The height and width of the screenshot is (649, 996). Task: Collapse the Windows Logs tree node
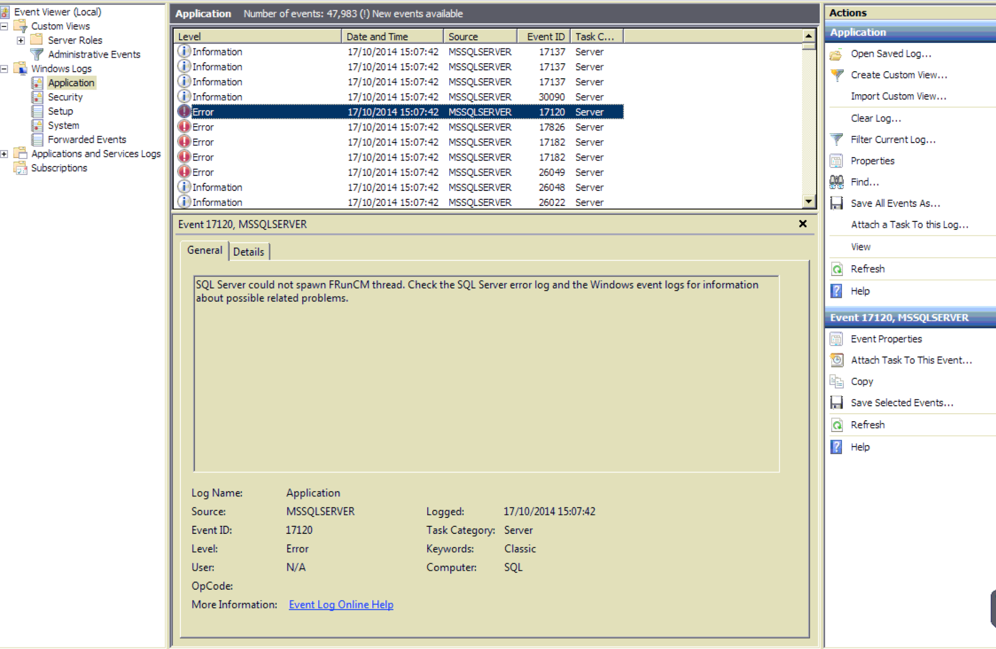(x=4, y=69)
